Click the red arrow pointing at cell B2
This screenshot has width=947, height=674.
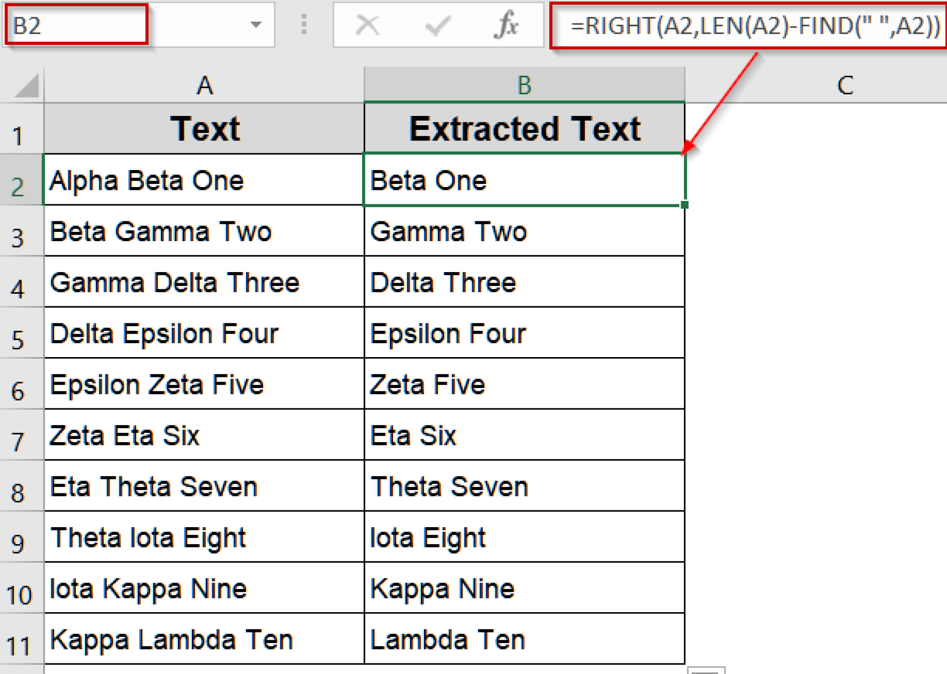(721, 102)
